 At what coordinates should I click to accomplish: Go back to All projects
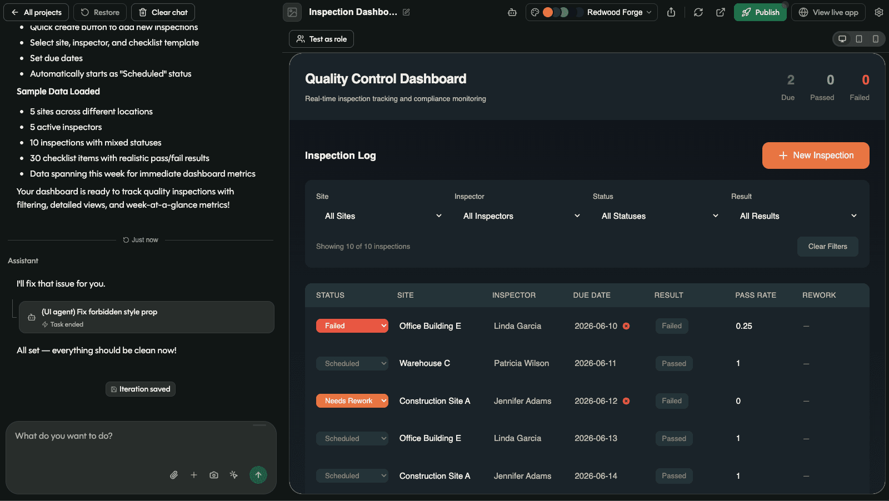(37, 12)
